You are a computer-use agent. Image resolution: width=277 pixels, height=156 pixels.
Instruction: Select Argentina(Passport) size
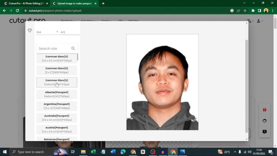(x=57, y=106)
